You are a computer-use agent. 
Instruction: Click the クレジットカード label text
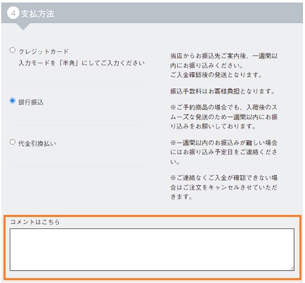(44, 51)
